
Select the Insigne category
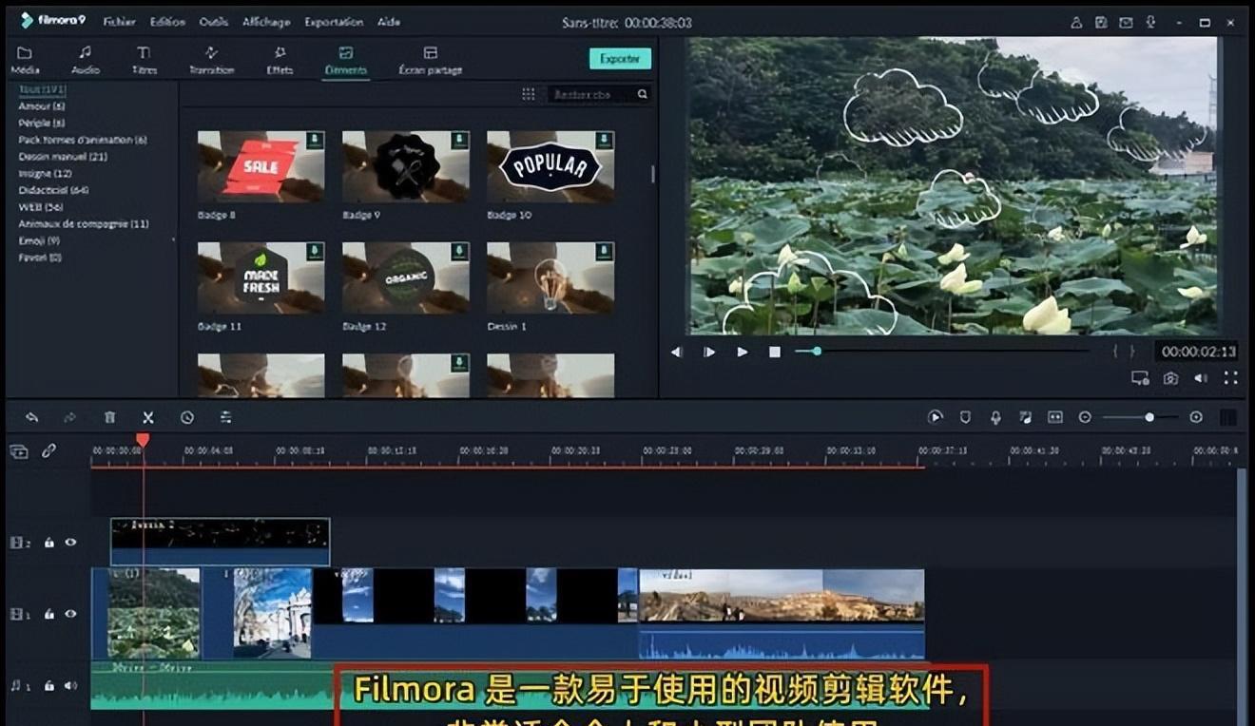pos(45,173)
